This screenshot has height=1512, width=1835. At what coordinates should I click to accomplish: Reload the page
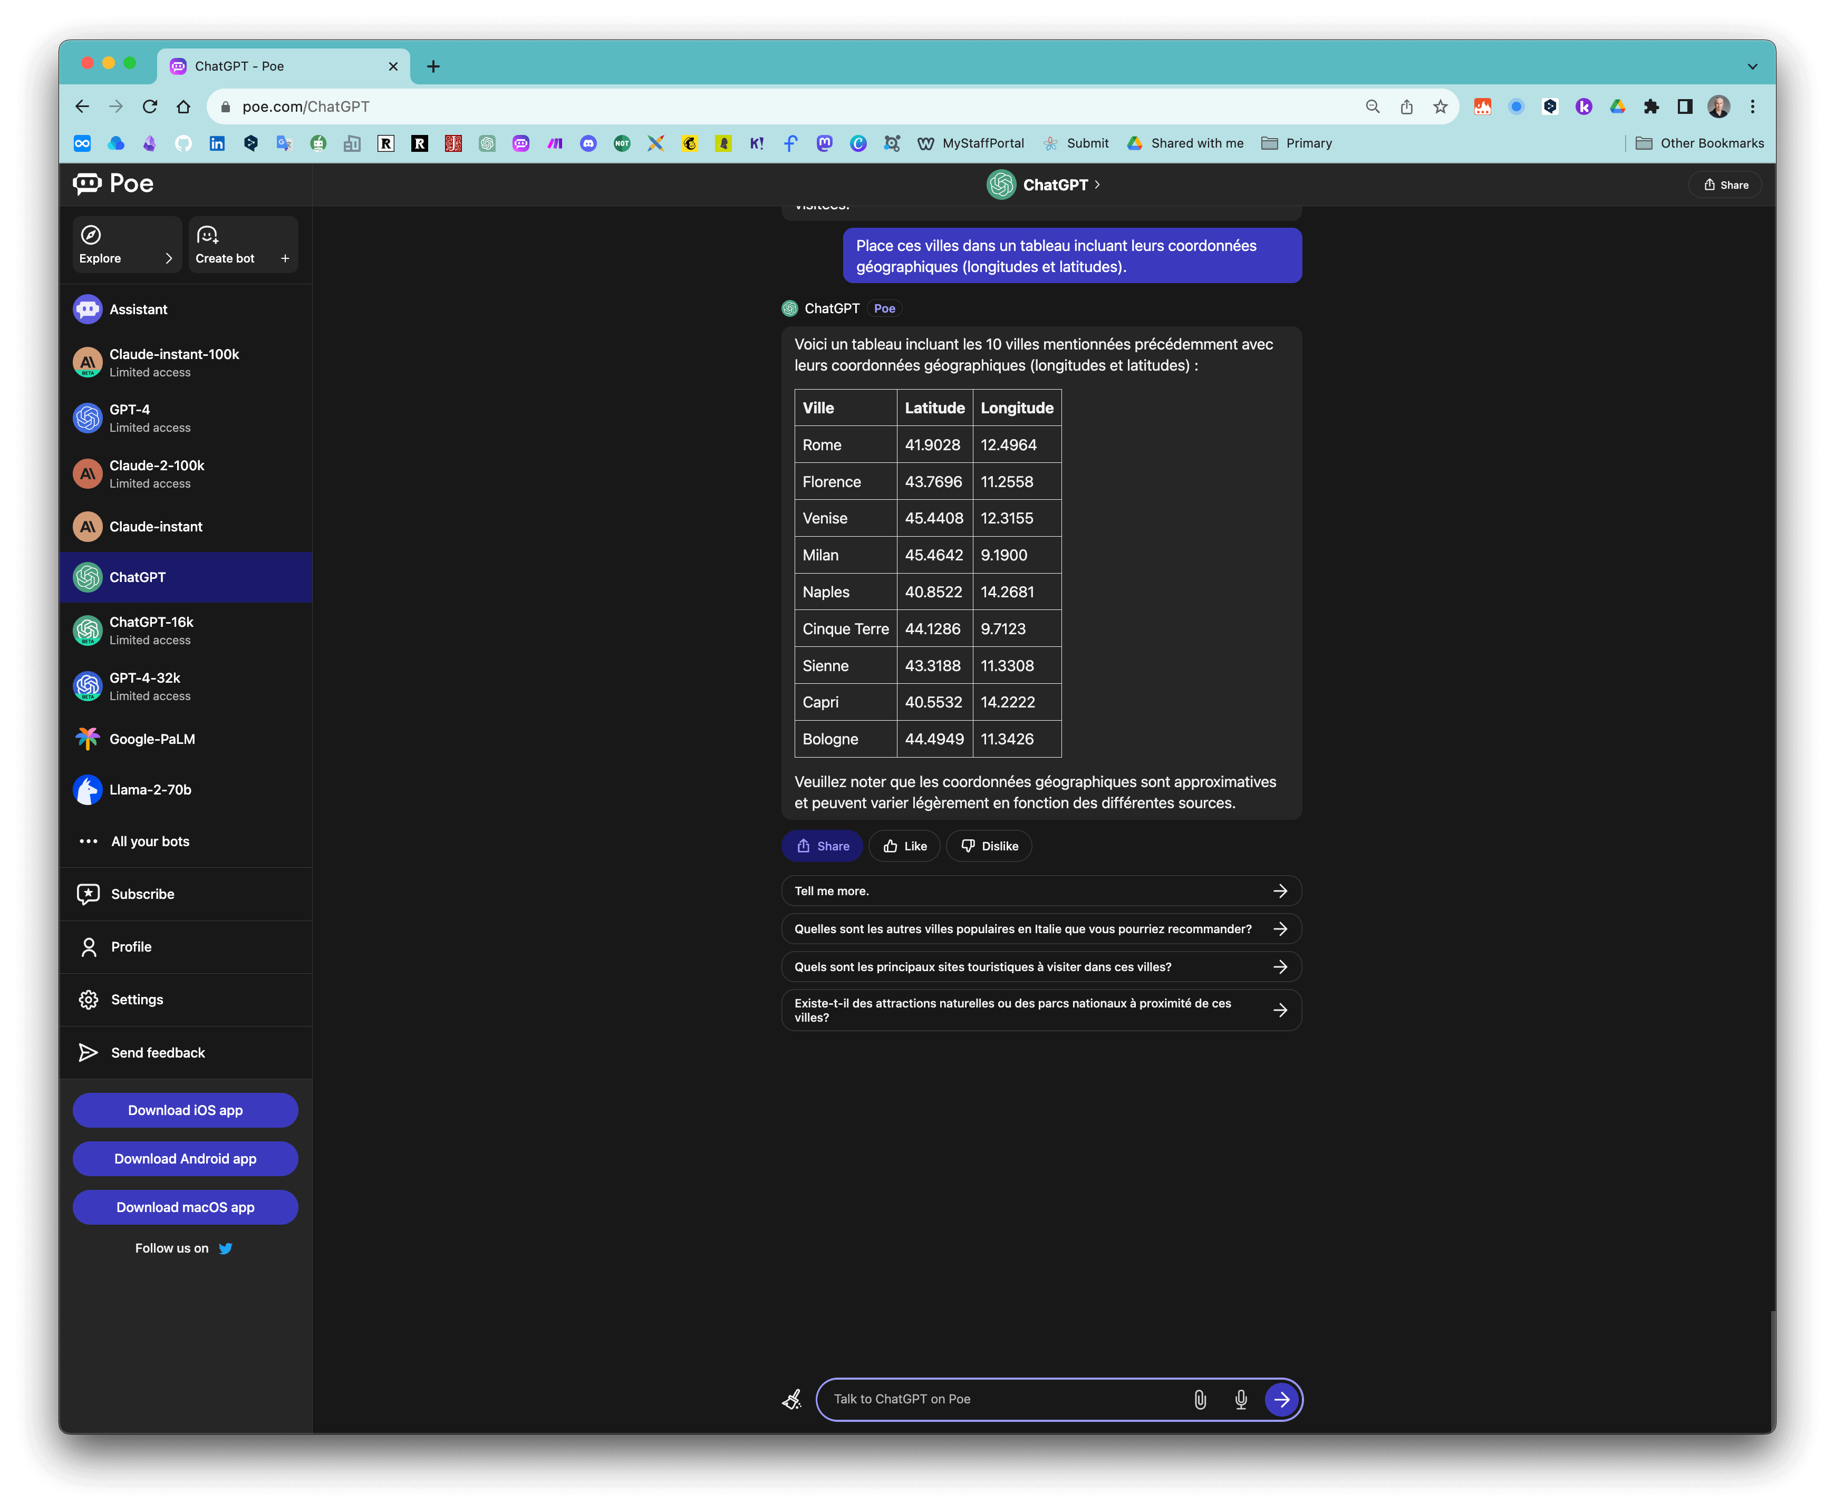click(150, 106)
